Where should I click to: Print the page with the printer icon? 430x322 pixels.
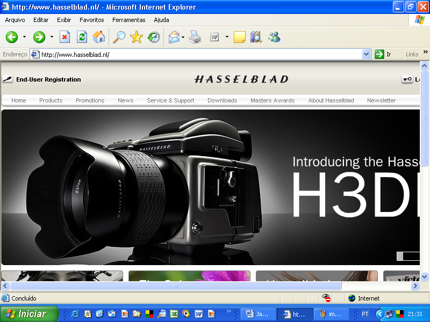[195, 37]
